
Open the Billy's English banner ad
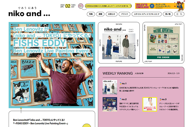(x=160, y=6)
